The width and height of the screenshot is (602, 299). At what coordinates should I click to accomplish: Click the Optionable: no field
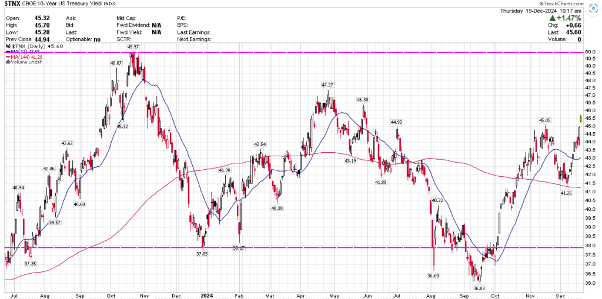click(83, 39)
